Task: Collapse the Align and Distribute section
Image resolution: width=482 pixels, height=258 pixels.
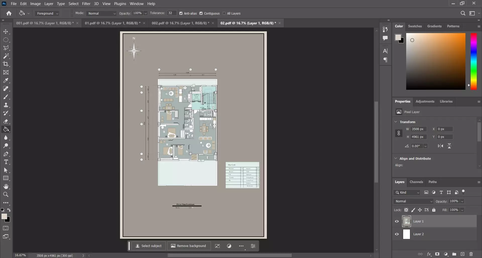Action: (x=396, y=158)
